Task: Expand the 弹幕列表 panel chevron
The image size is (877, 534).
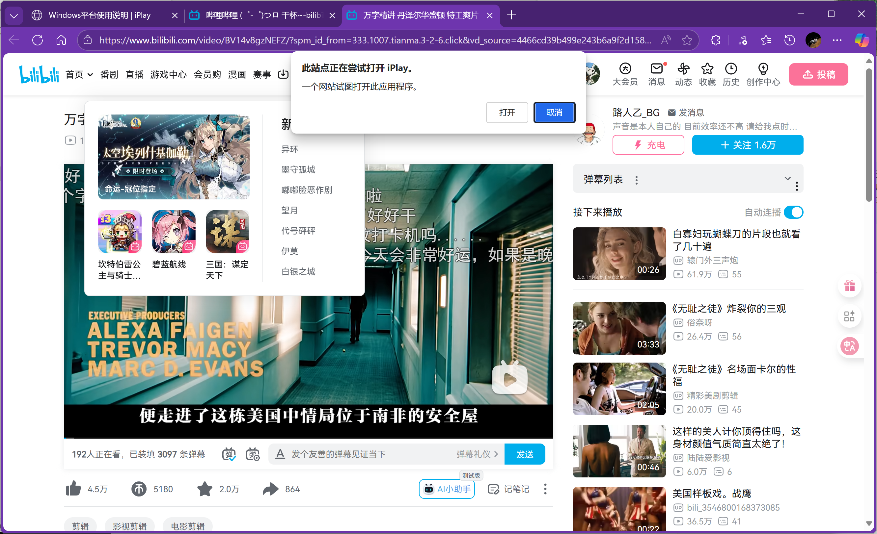Action: click(788, 179)
